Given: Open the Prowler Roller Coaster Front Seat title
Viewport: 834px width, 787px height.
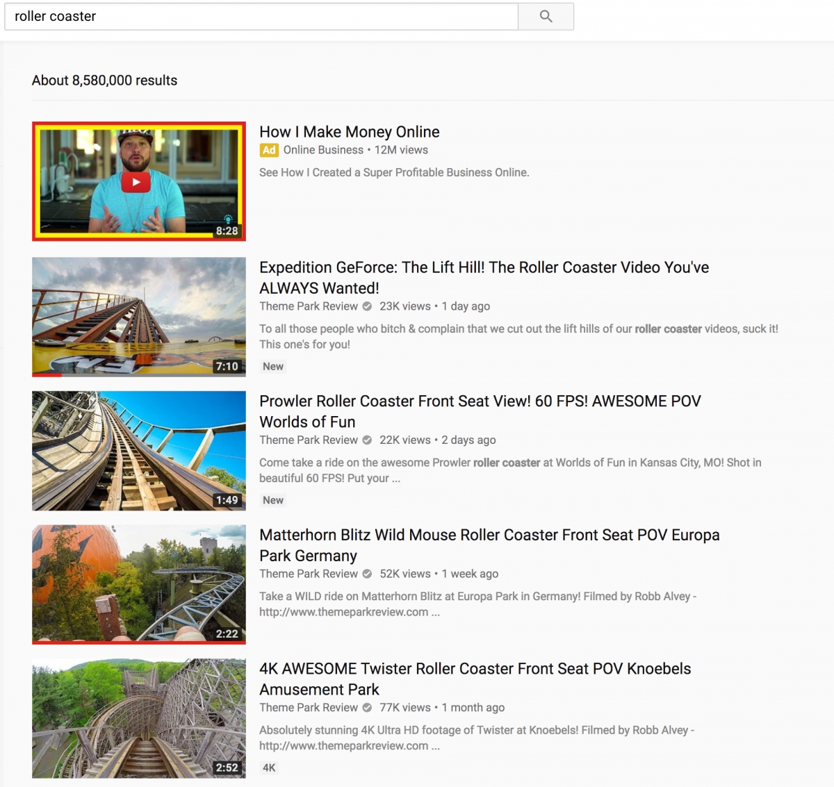Looking at the screenshot, I should (480, 411).
